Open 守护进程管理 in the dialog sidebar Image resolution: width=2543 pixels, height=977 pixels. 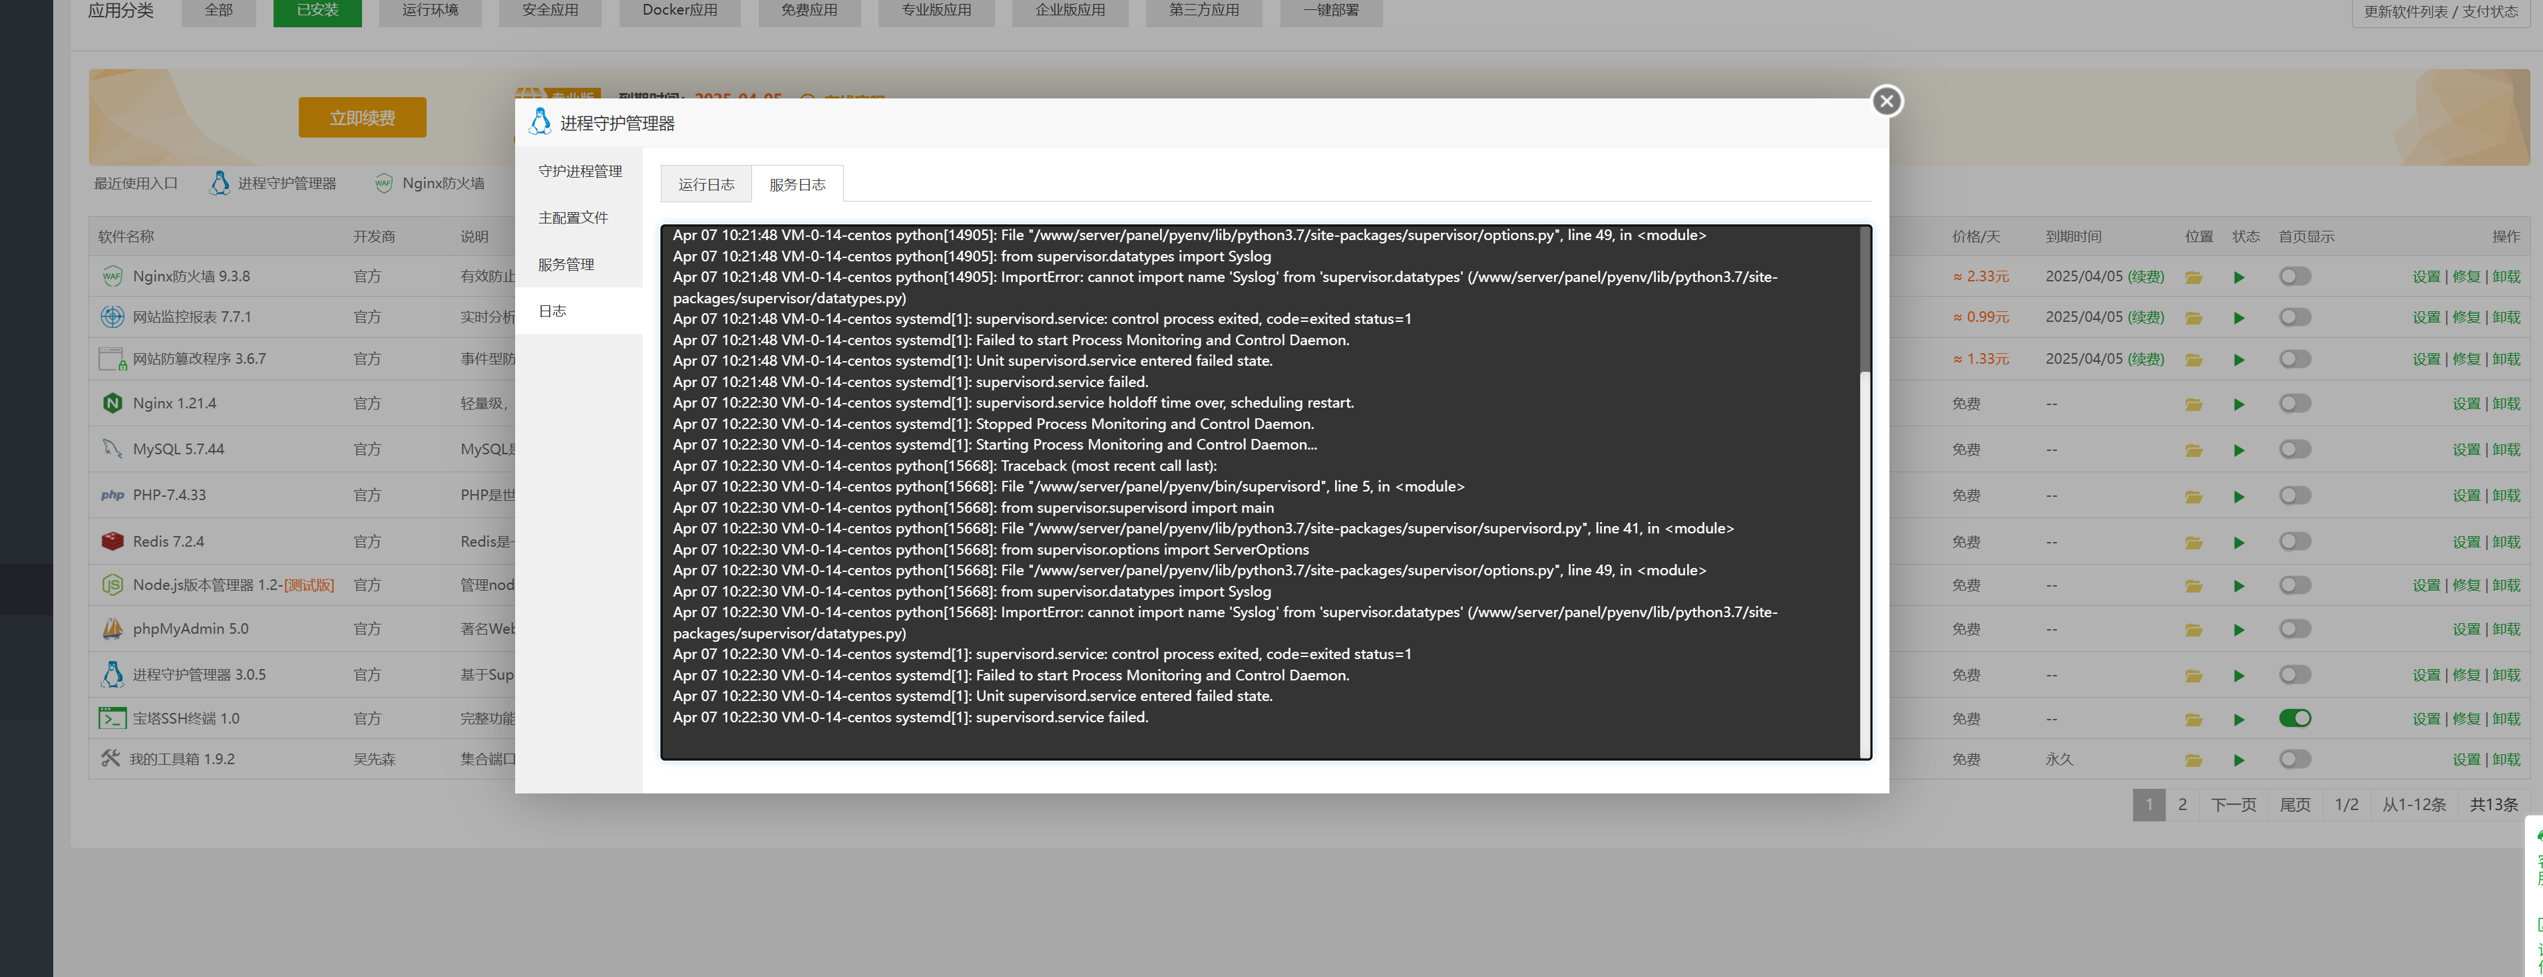(580, 171)
